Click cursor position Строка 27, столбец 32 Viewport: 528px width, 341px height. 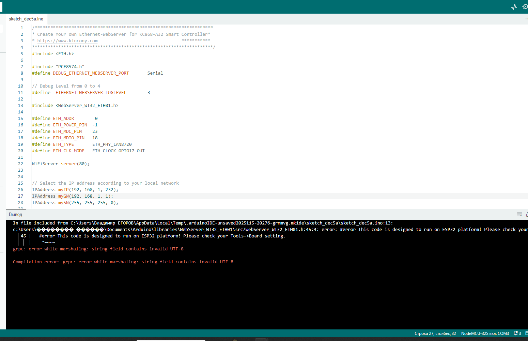[x=435, y=334]
